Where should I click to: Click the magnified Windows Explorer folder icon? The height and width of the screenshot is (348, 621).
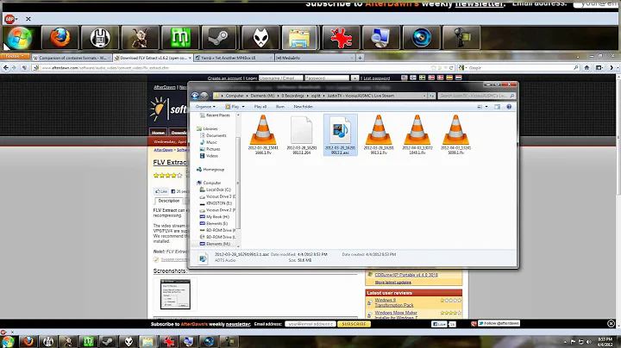pos(300,38)
